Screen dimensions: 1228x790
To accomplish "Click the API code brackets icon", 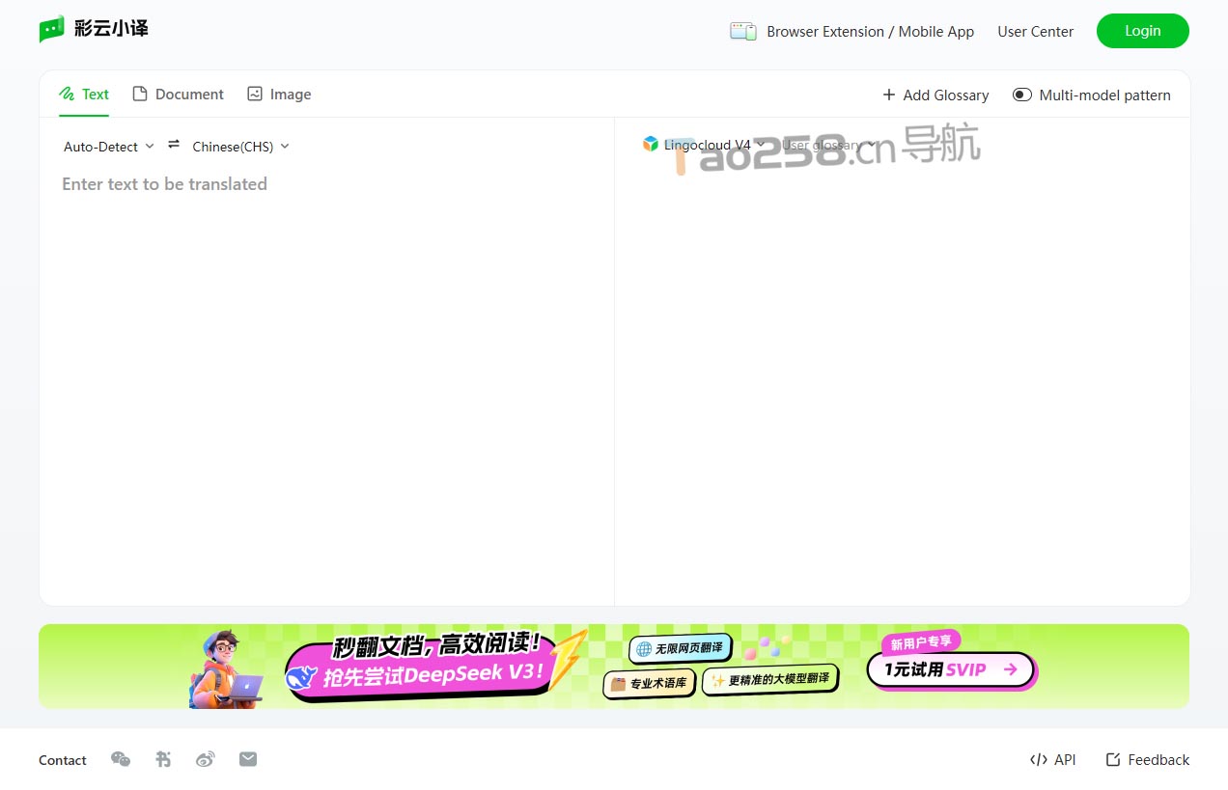I will [x=1039, y=759].
